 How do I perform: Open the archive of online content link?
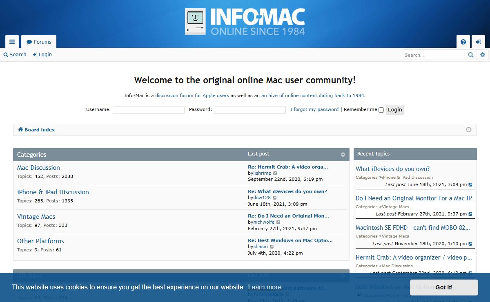(312, 95)
